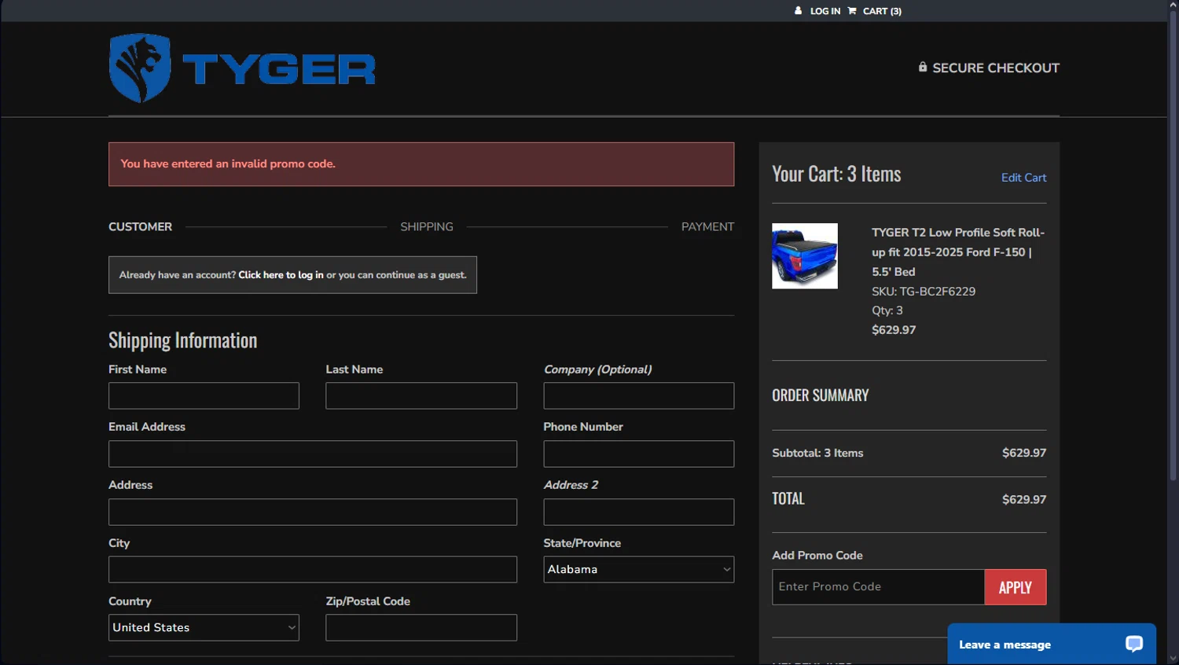The height and width of the screenshot is (665, 1179).
Task: Click the Qty: 3 text
Action: (x=887, y=310)
